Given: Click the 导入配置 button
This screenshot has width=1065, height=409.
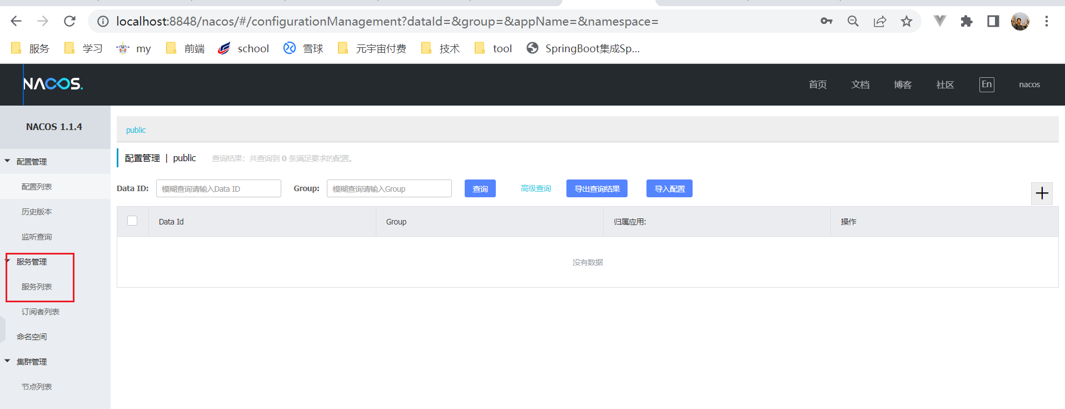Looking at the screenshot, I should coord(669,189).
